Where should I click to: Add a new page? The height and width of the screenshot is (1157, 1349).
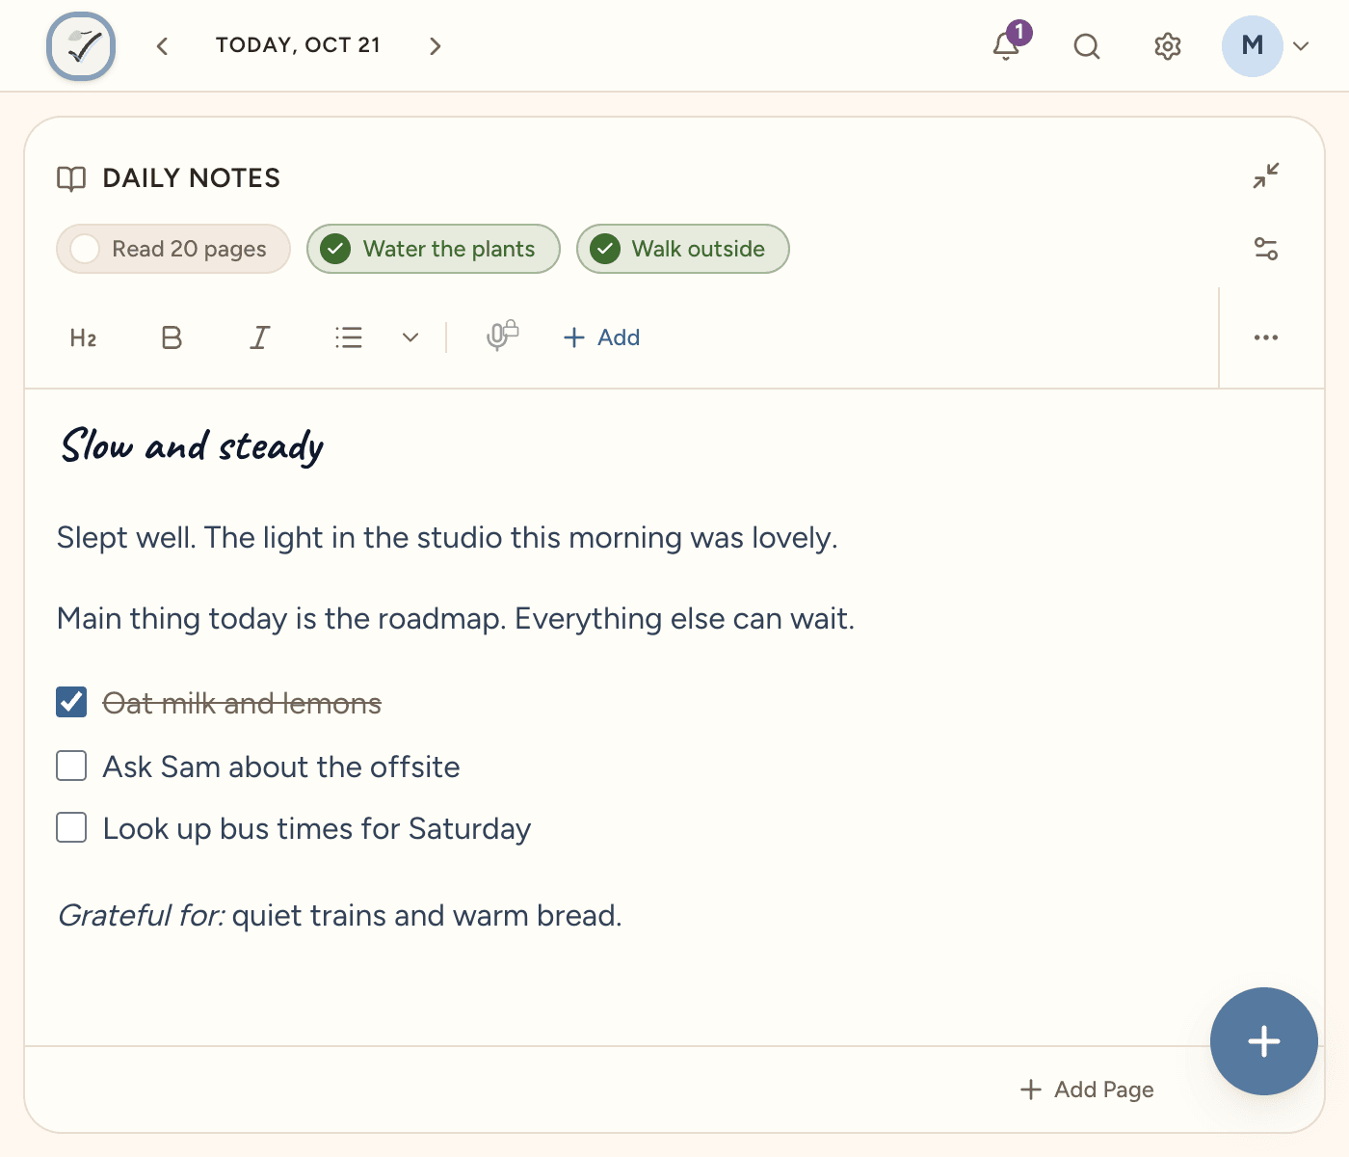tap(1087, 1090)
